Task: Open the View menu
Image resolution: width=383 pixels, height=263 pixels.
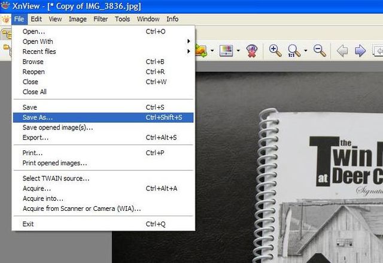Action: click(x=55, y=19)
